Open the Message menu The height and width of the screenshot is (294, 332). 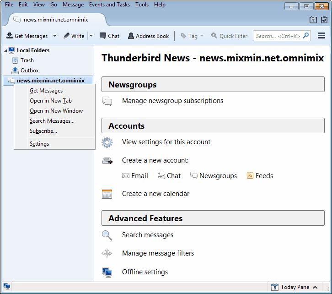73,5
